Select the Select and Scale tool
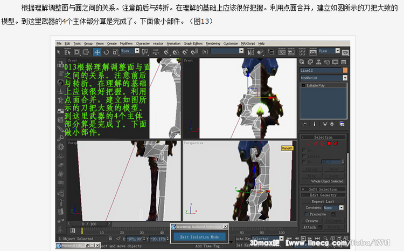404x251 pixels. click(115, 52)
